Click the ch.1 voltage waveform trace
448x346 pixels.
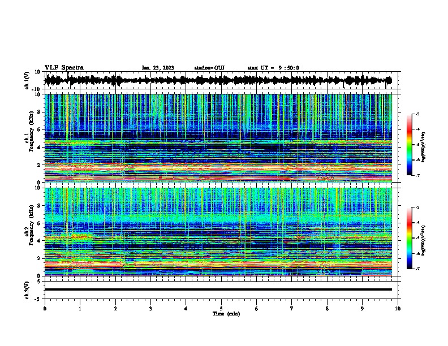pos(218,80)
